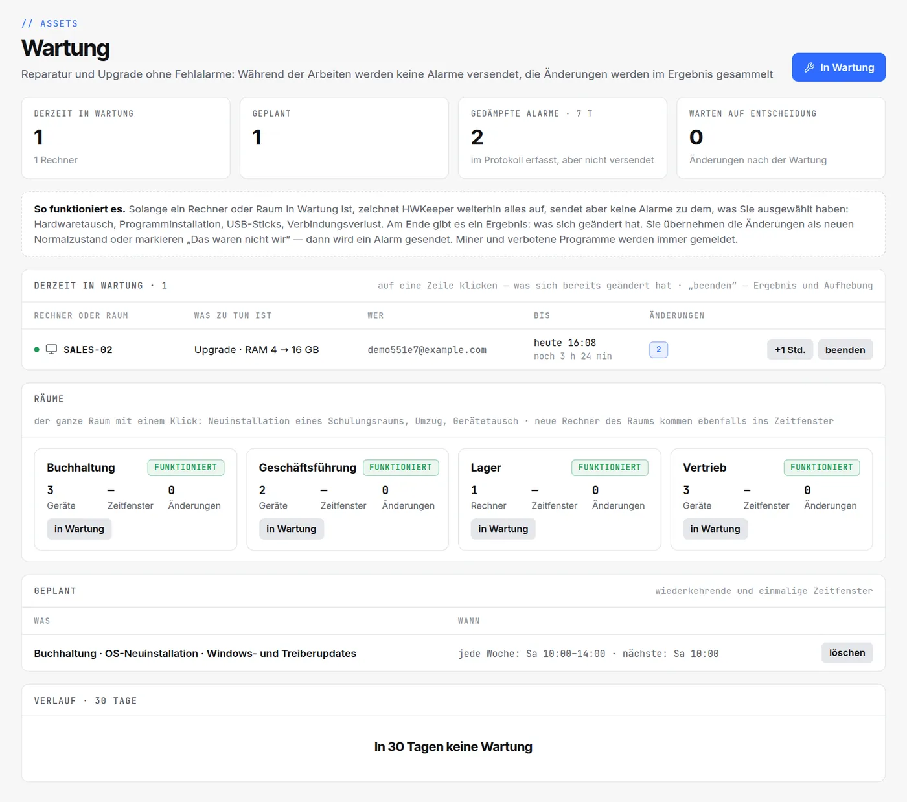Open the Gedämpfte Alarme stat card
This screenshot has width=907, height=802.
(562, 138)
